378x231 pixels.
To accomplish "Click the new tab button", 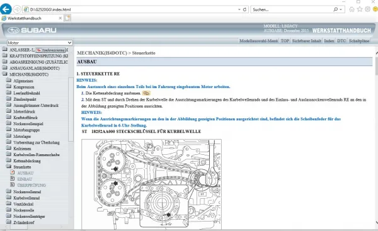I will pos(68,18).
